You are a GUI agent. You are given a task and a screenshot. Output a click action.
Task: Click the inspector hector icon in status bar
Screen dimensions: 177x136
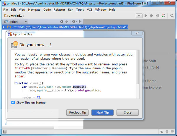(167, 132)
